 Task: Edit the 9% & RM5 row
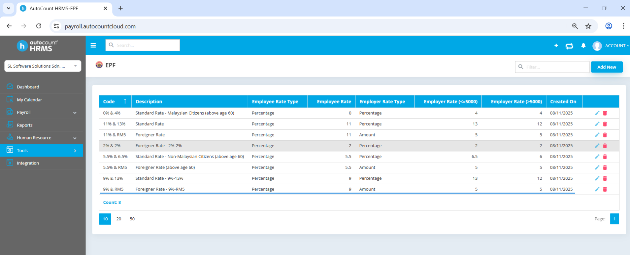point(597,189)
